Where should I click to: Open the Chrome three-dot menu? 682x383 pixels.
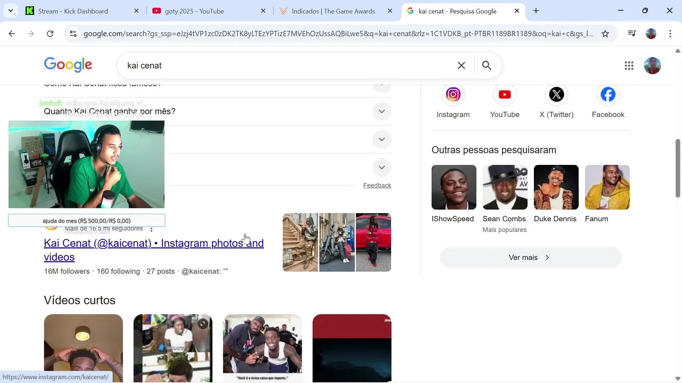pyautogui.click(x=670, y=34)
